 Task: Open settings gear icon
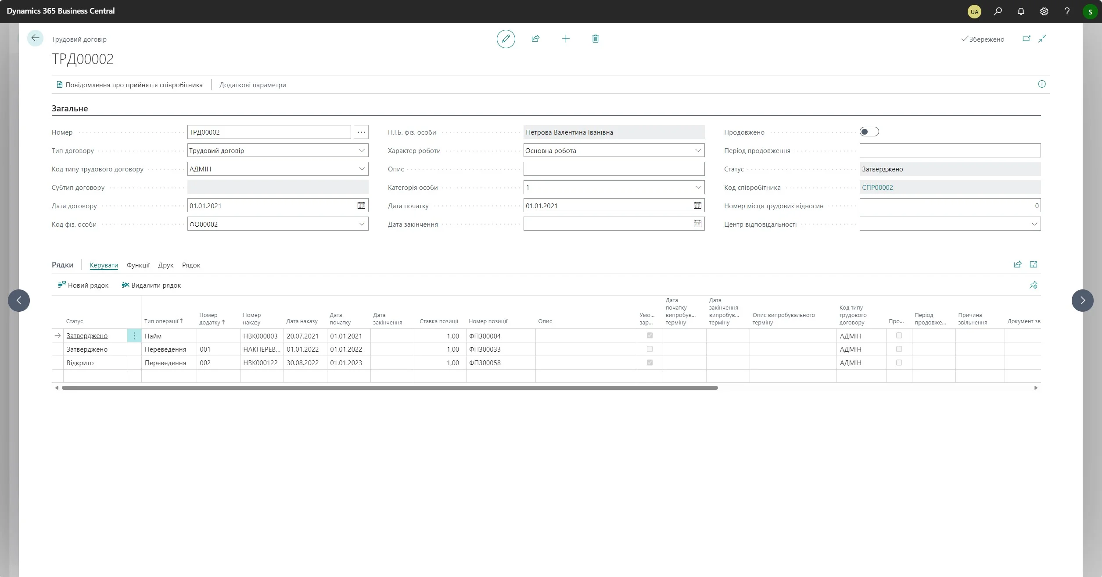tap(1044, 11)
